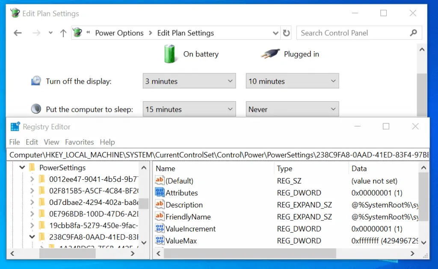Select the 238C9FA8-0AAD key
Image resolution: width=438 pixels, height=269 pixels.
pos(93,237)
